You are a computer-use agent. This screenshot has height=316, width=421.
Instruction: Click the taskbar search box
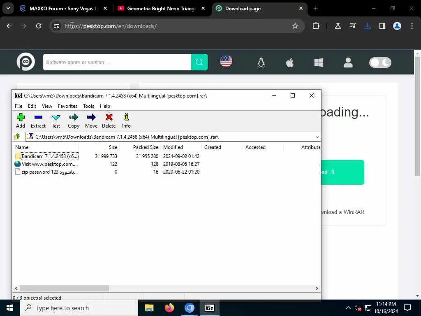click(79, 308)
